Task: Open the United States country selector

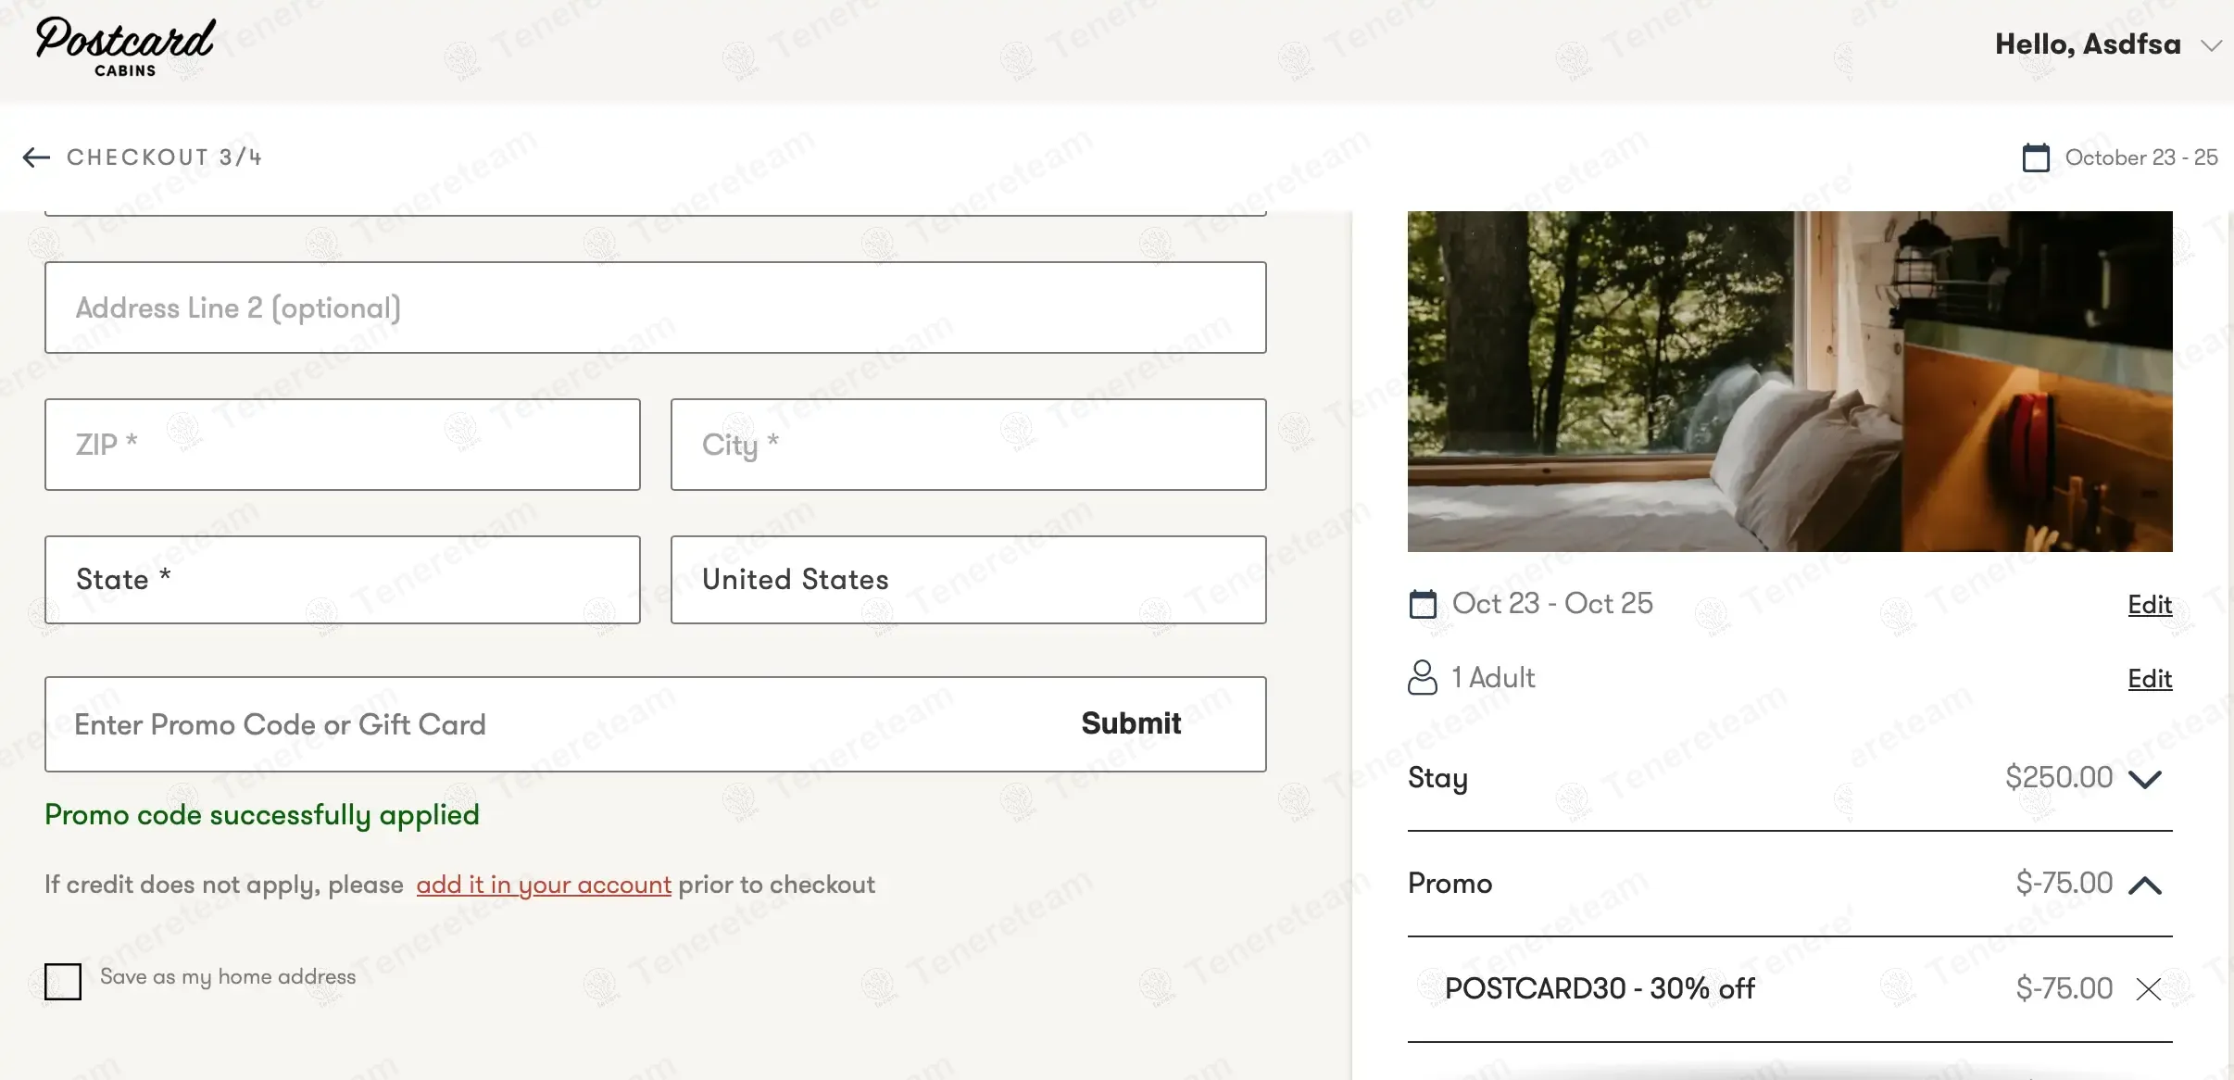Action: 968,580
